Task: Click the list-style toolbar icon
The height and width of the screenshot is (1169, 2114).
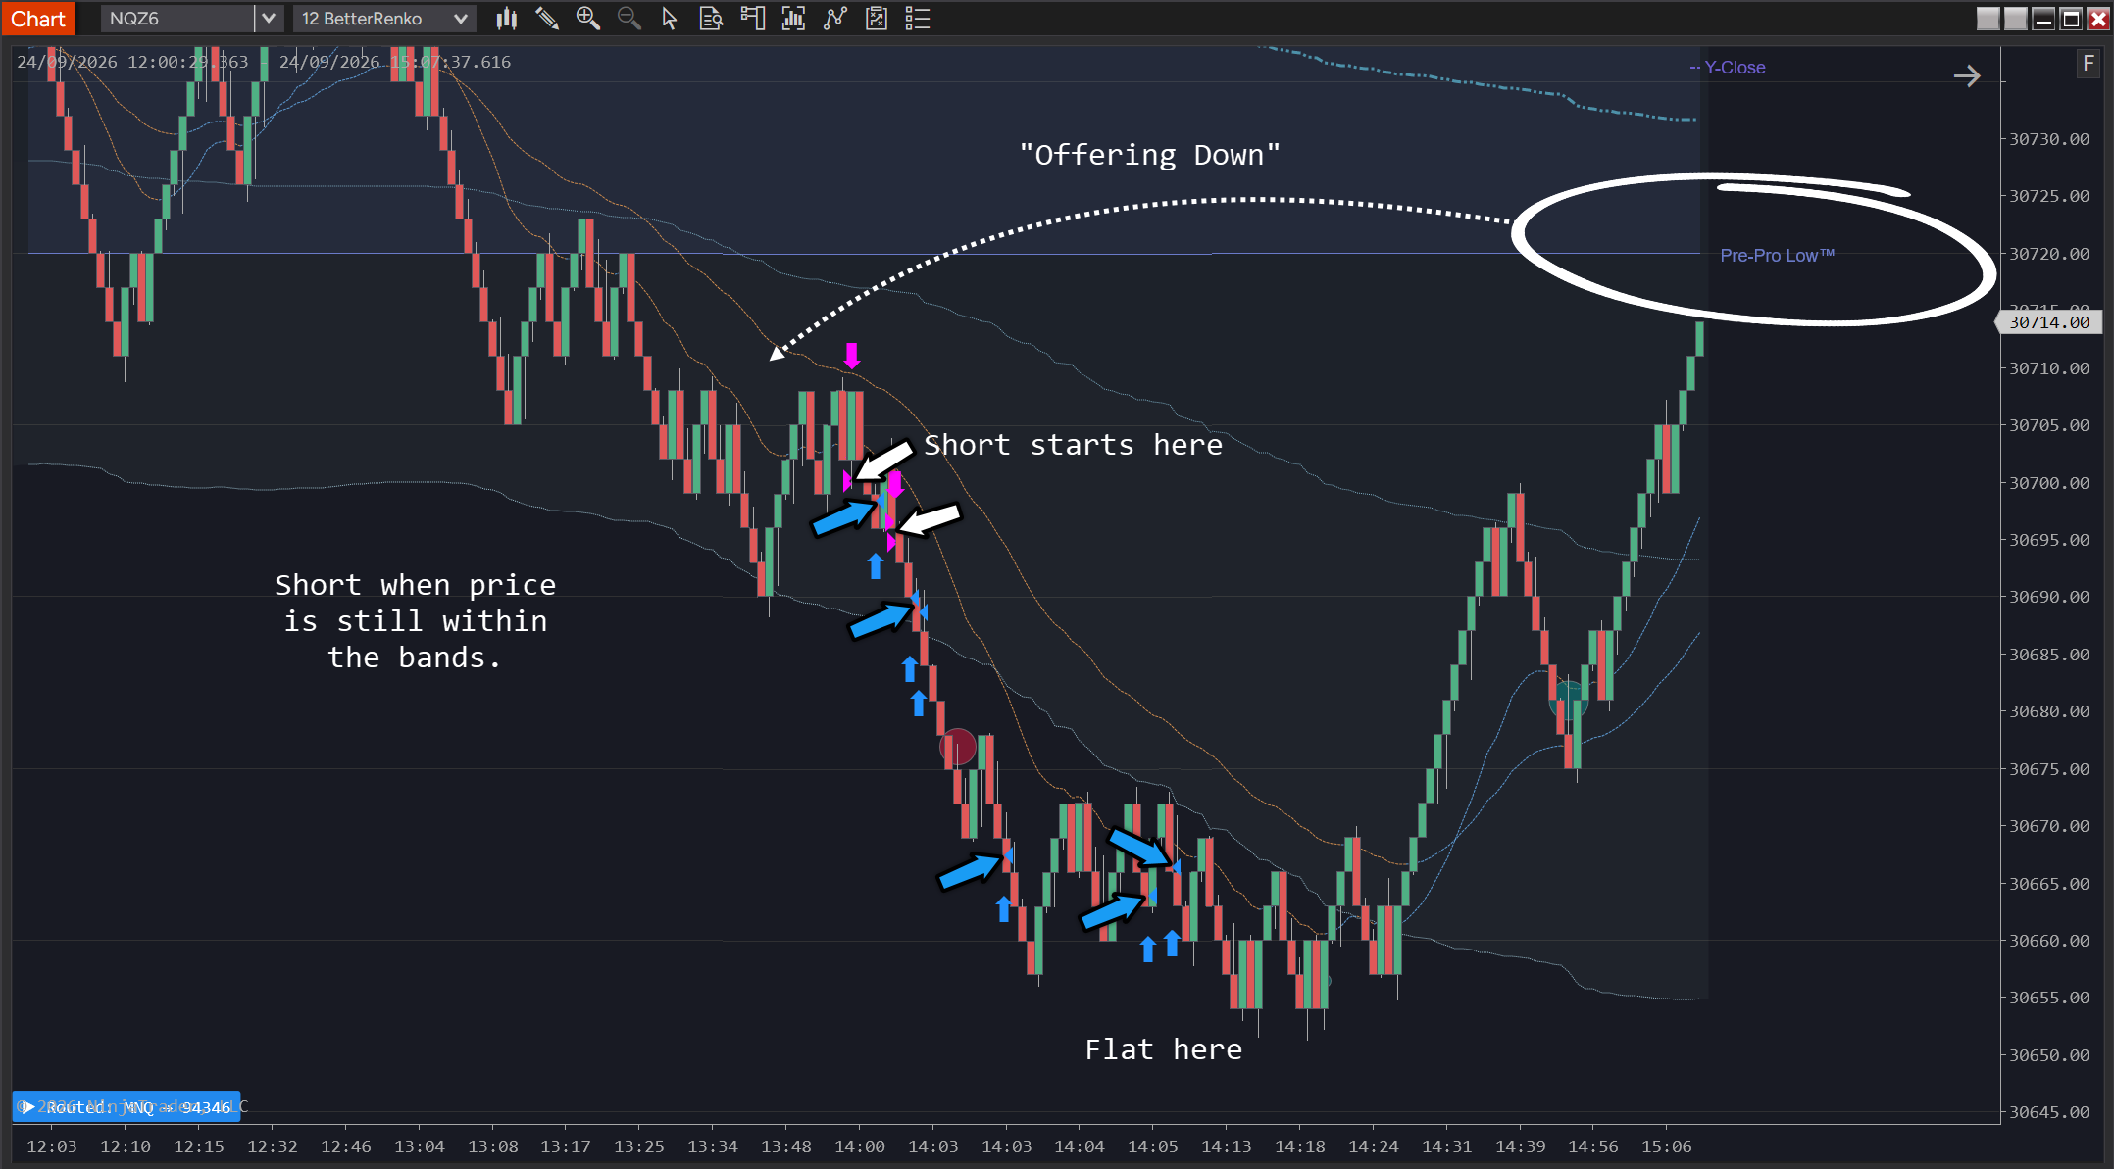Action: click(918, 19)
